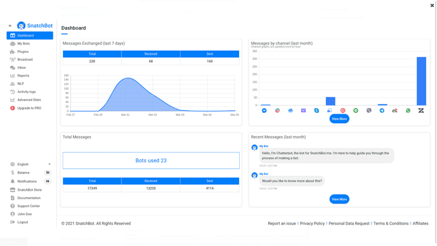This screenshot has height=246, width=437.
Task: Open Balance via the dollar icon
Action: (x=13, y=173)
